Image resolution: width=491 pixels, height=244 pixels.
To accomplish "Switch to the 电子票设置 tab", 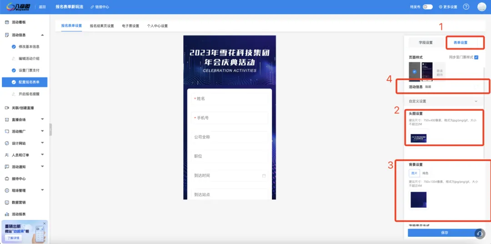I will coord(130,26).
